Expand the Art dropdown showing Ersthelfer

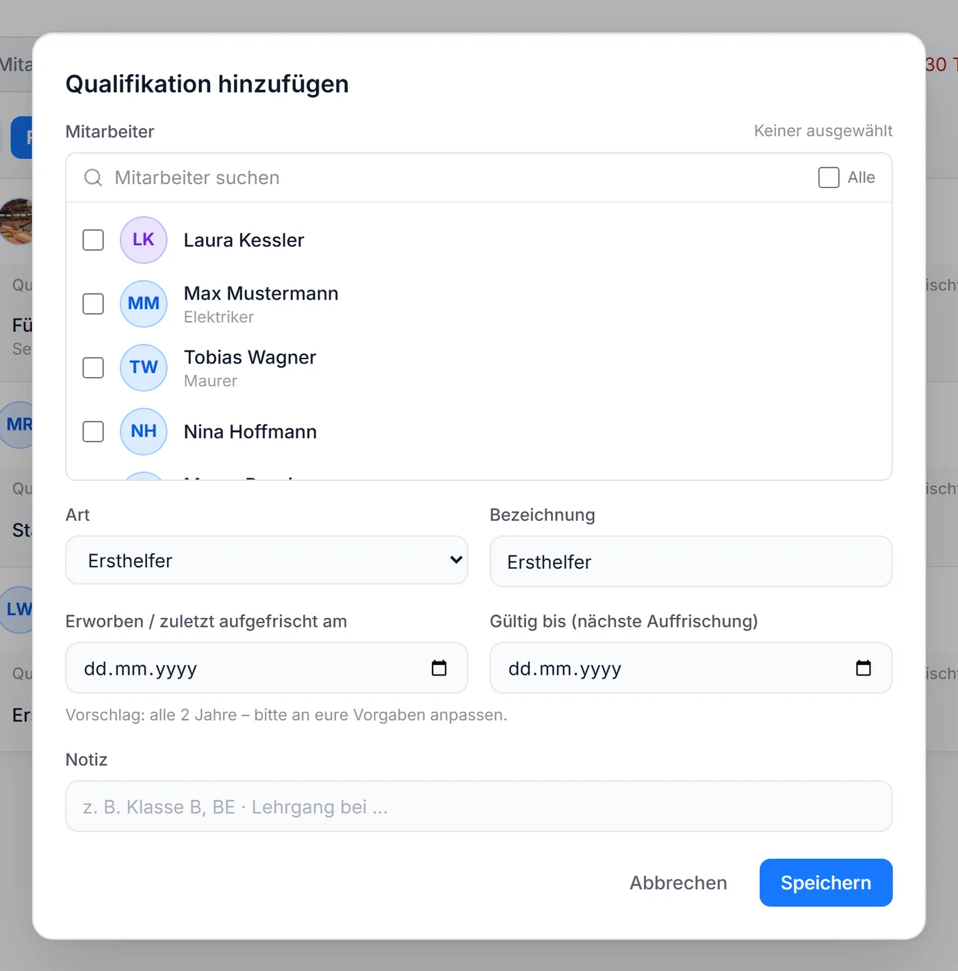click(x=267, y=560)
